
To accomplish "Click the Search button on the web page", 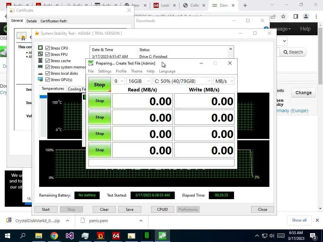I will [293, 52].
